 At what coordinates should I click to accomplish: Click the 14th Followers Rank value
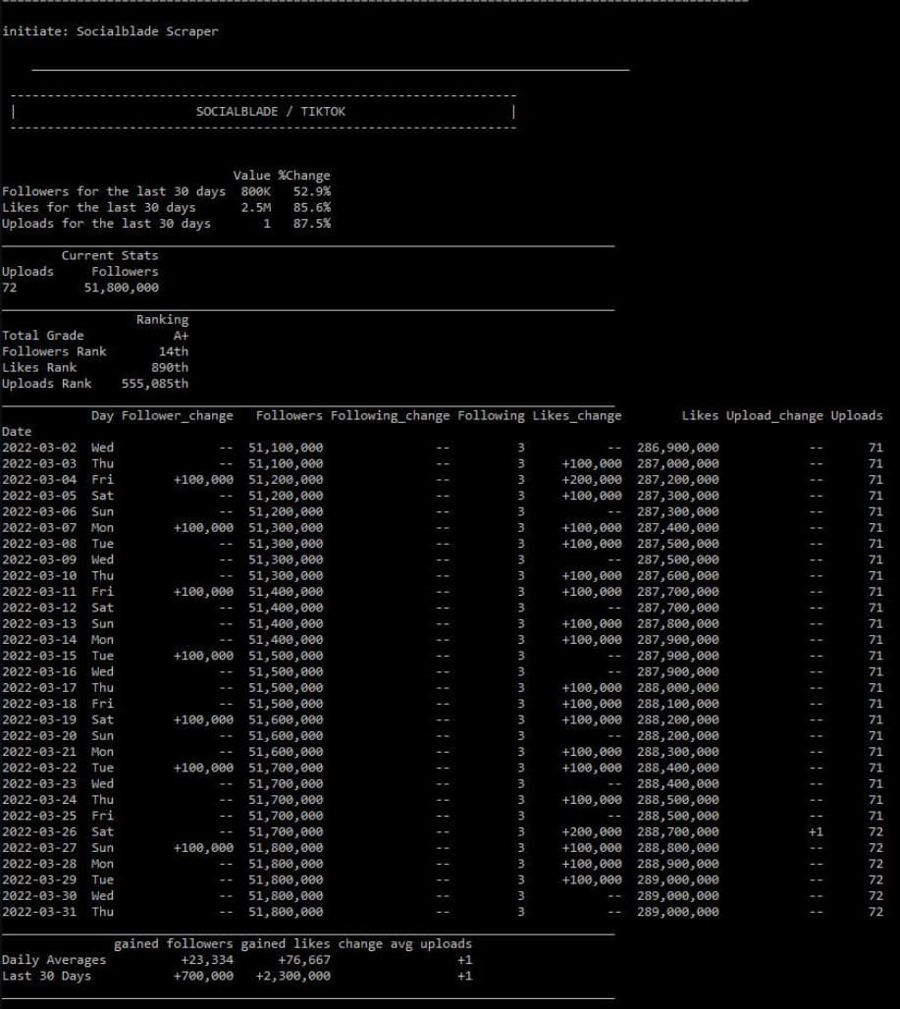click(x=173, y=351)
